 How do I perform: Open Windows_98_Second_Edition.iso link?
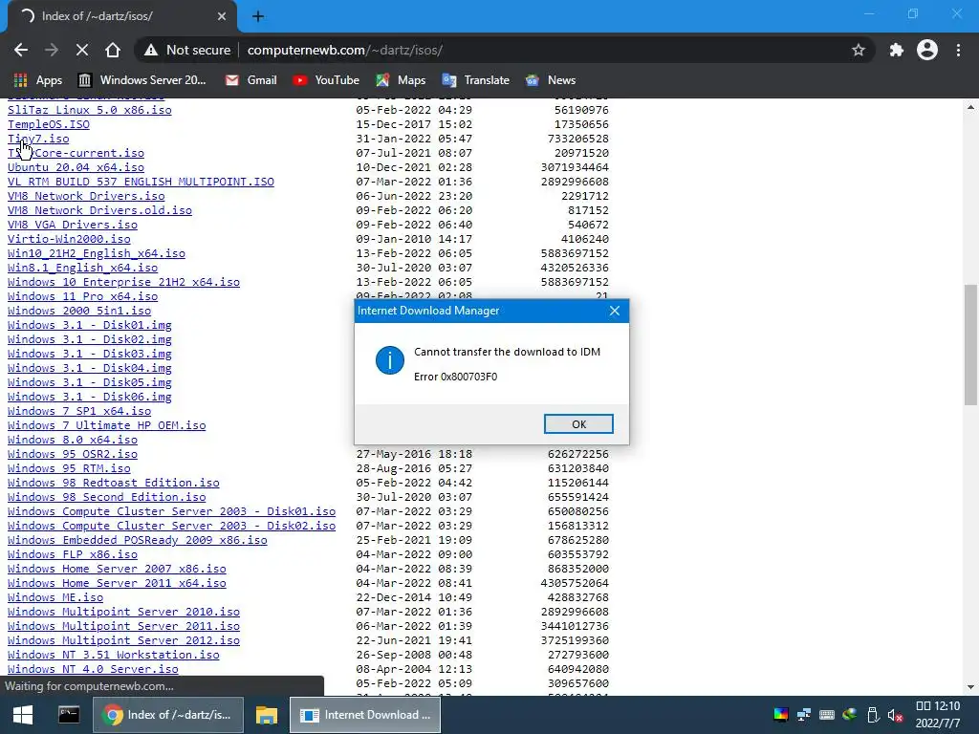(107, 497)
